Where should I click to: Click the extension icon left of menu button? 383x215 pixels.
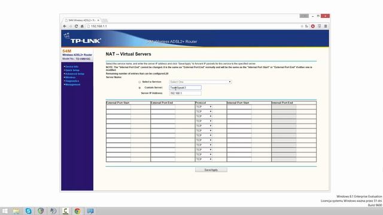click(319, 26)
